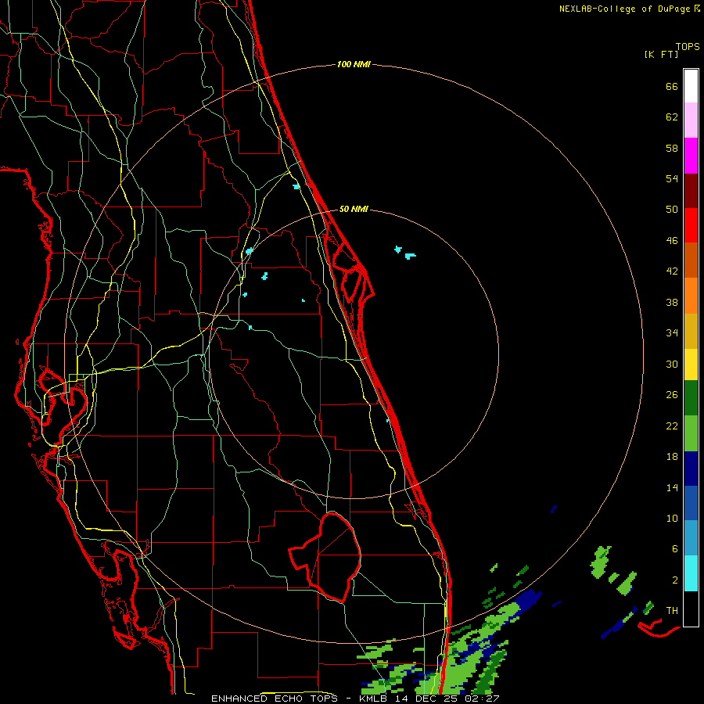The height and width of the screenshot is (704, 704).
Task: Select the dark orange legend band
Action: click(x=691, y=260)
